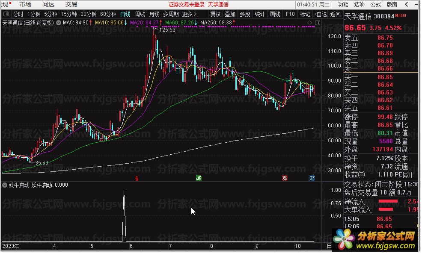
Task: Click the 标记 mark button
Action: coord(305,14)
